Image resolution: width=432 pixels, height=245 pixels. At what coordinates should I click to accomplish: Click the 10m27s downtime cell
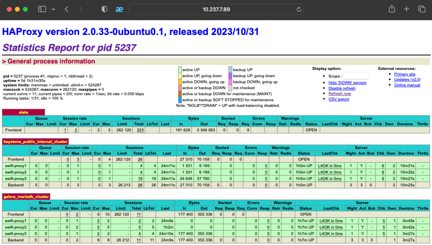coord(407,178)
